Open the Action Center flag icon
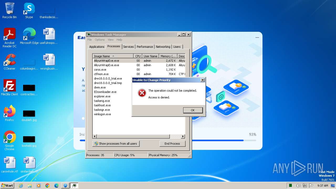Screen dimensions: 336x189 [311, 186]
